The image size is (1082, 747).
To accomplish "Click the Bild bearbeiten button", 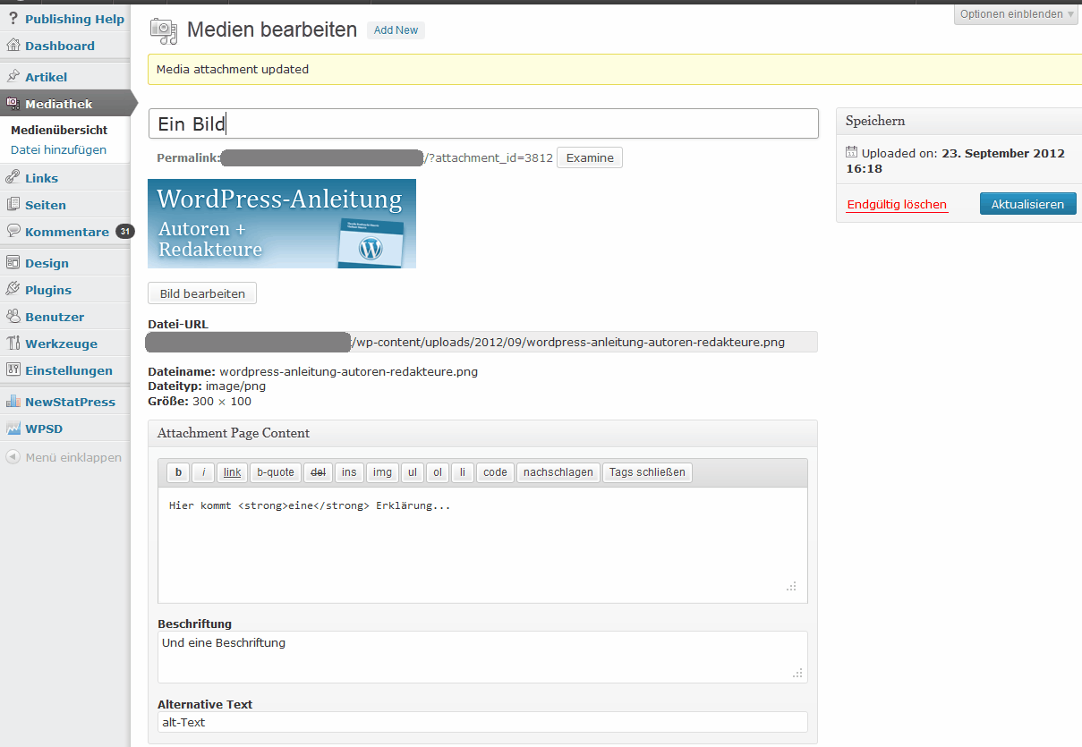I will 202,293.
